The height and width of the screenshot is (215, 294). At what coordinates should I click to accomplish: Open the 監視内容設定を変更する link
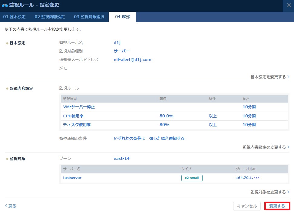[x=266, y=147]
